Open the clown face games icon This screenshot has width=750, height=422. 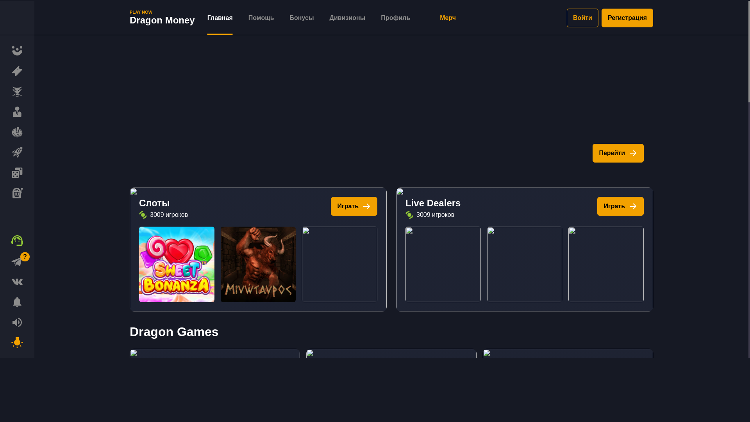tap(17, 51)
